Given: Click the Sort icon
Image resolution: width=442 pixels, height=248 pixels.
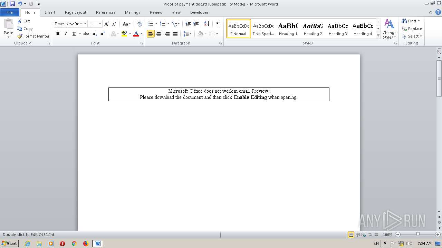Looking at the screenshot, I should point(206,24).
